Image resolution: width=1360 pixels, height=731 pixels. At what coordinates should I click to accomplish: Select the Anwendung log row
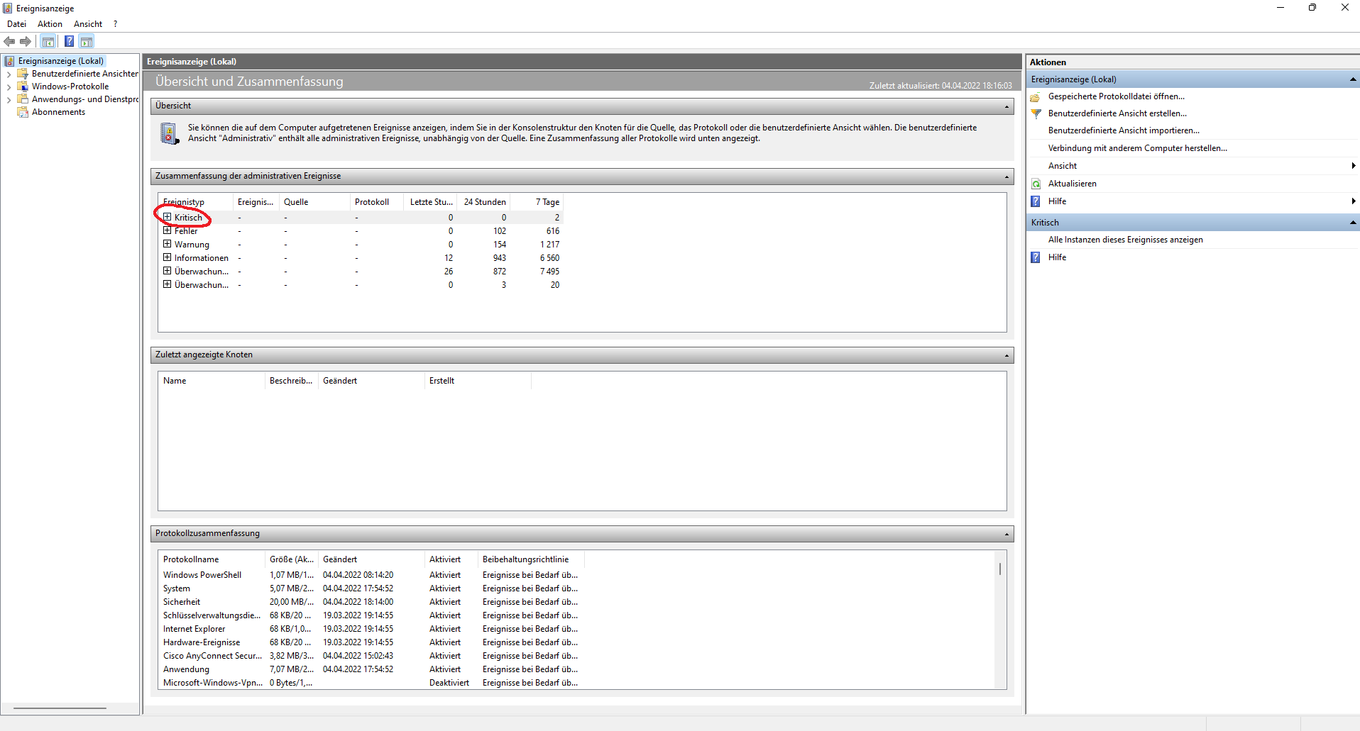371,669
